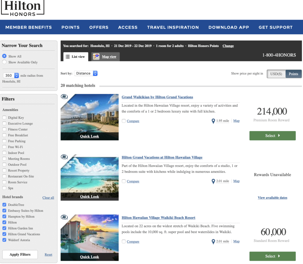Screen dimensions: 303x264
Task: Uncheck Hilton Garden Inn brand
Action: tap(4, 228)
